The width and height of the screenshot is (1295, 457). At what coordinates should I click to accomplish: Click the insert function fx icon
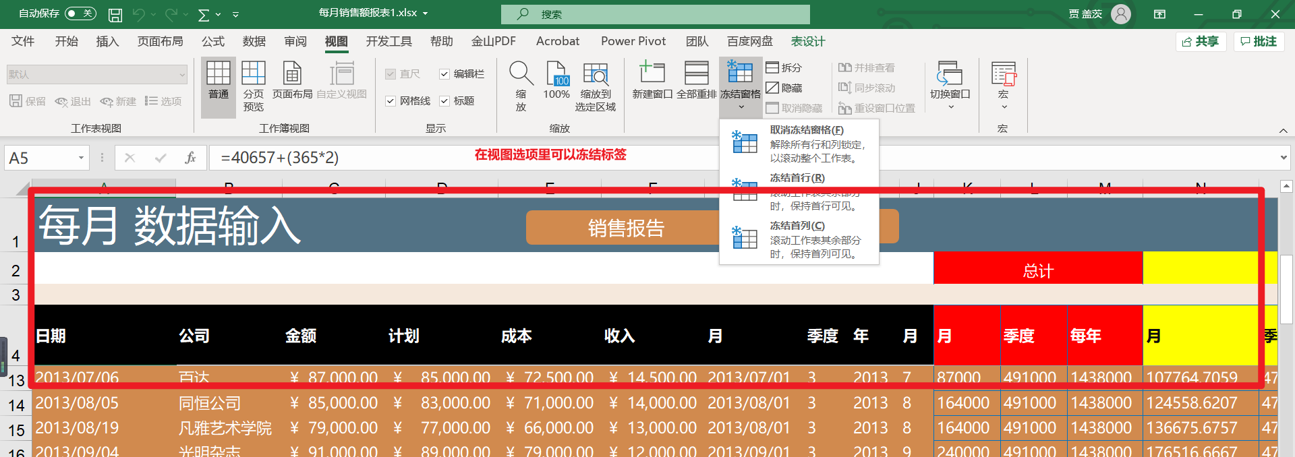(190, 158)
